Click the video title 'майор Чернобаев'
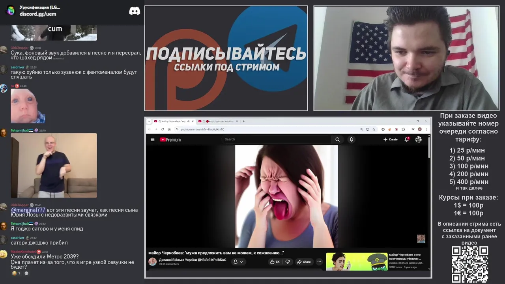Image resolution: width=505 pixels, height=284 pixels. (x=216, y=253)
